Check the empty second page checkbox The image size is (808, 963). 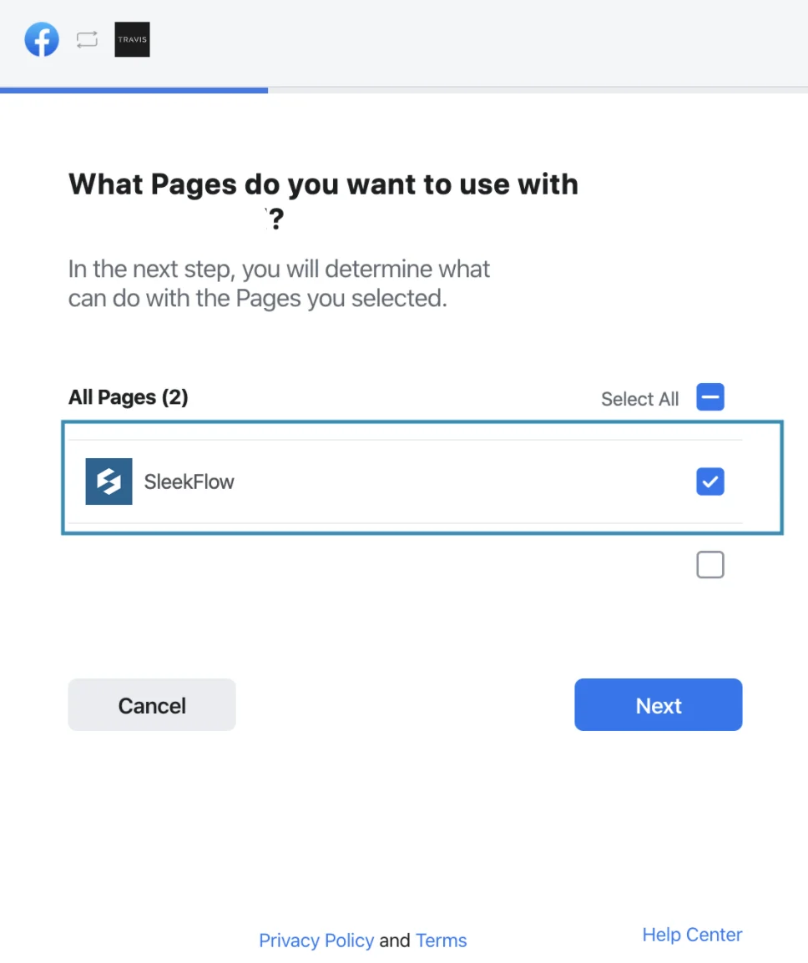tap(710, 565)
